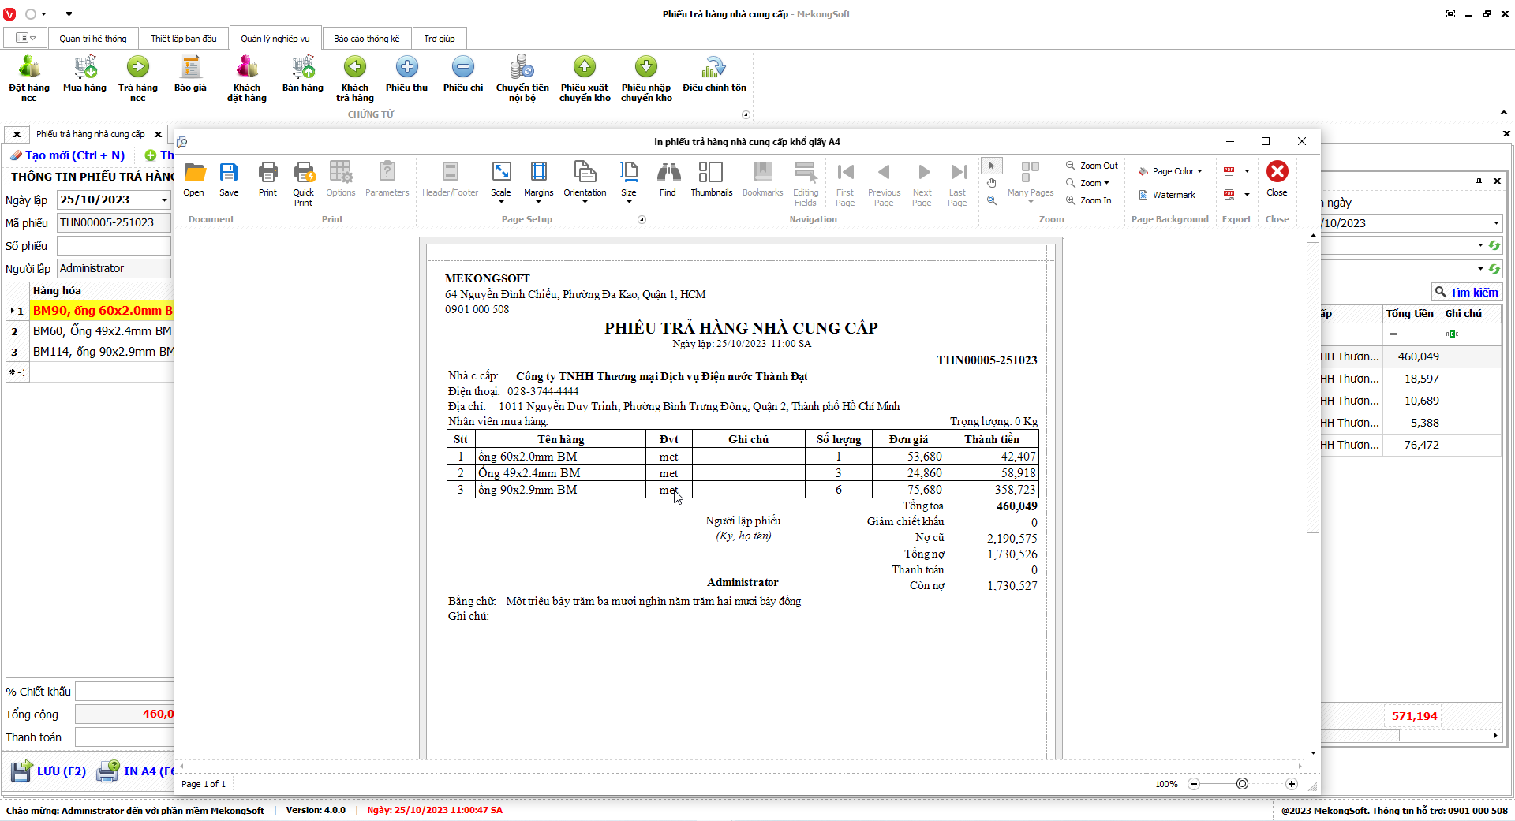This screenshot has width=1515, height=821.
Task: Open a document in print preview
Action: tap(194, 179)
